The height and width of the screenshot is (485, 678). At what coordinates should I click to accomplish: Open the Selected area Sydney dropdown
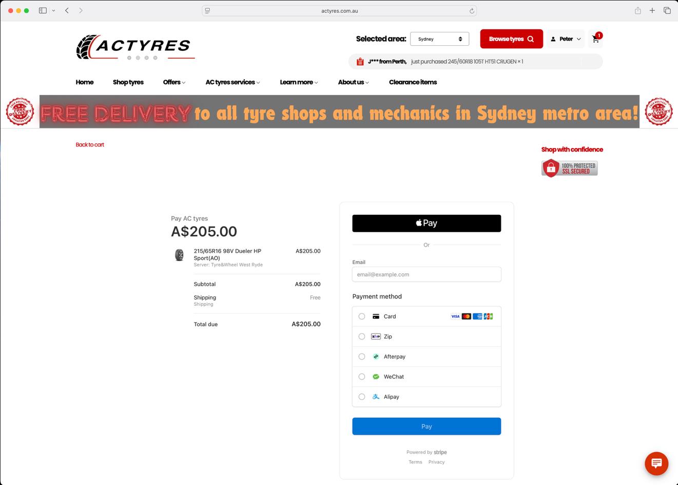point(439,39)
